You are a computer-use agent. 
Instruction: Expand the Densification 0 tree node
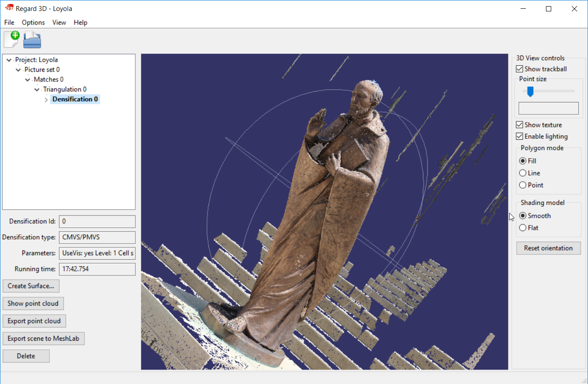tap(46, 100)
